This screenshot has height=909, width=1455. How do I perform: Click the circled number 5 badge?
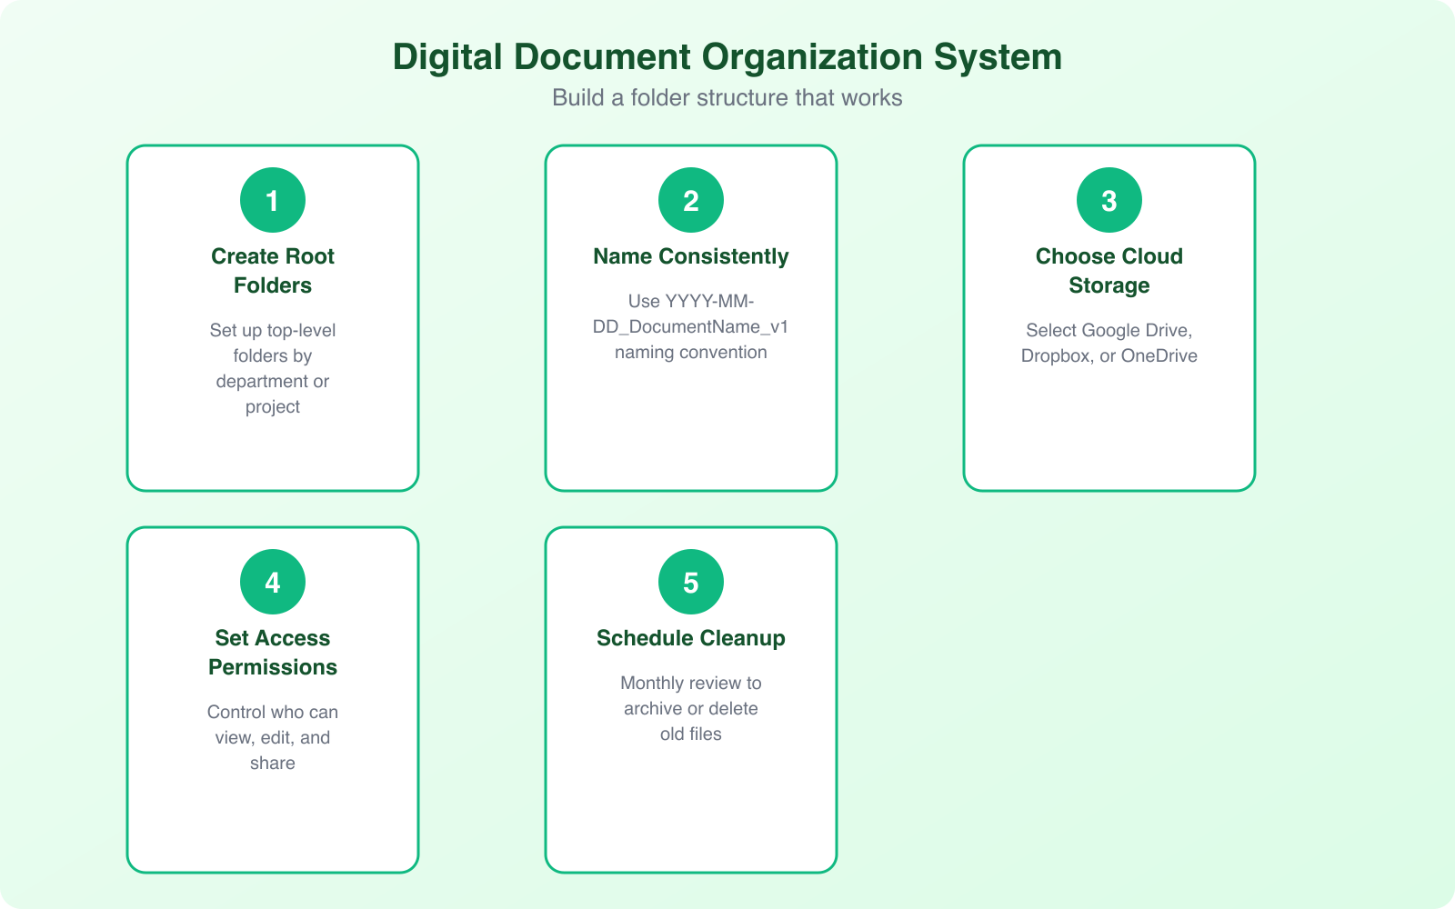coord(690,582)
